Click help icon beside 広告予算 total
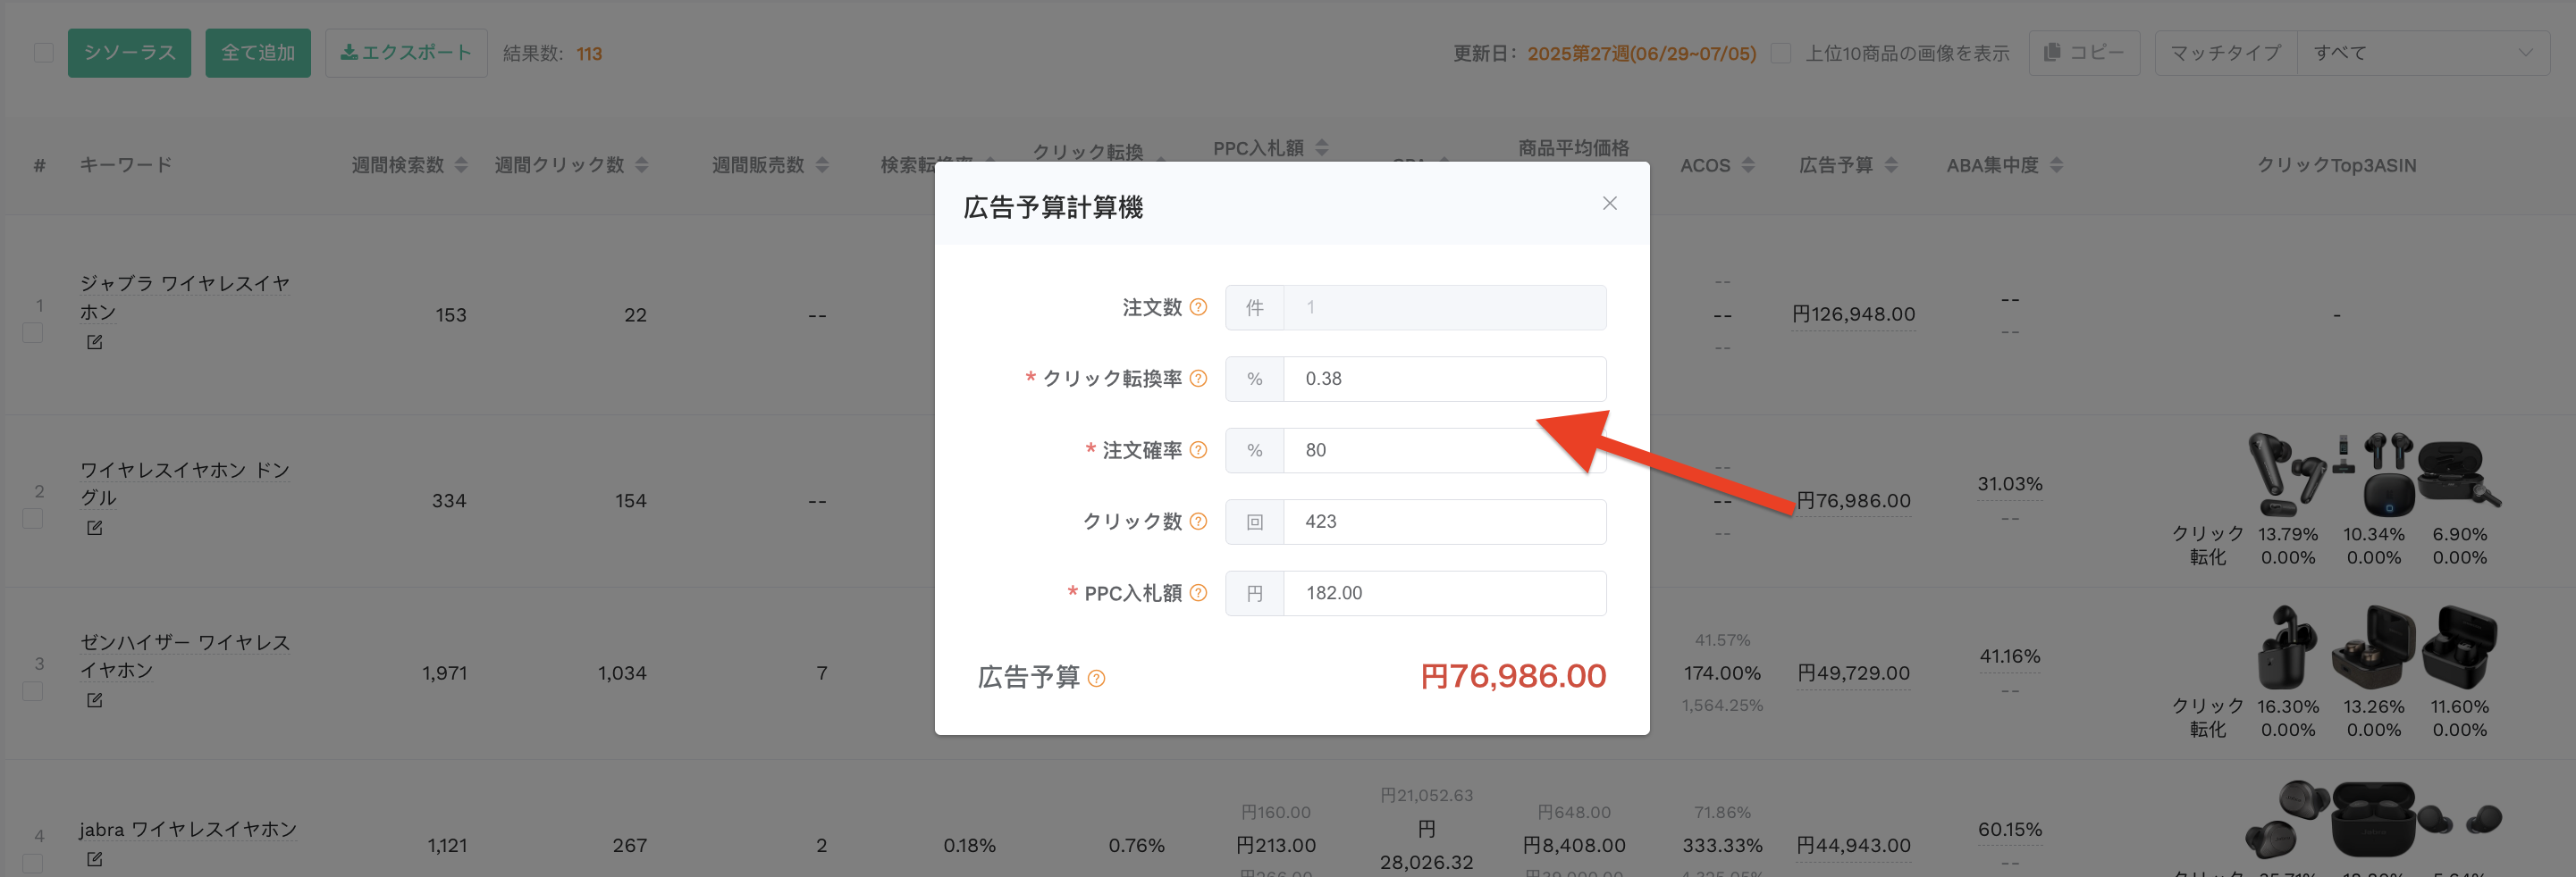The image size is (2576, 877). 1096,680
